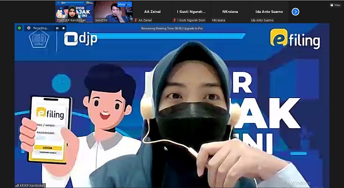Select the KP2KP Kerobokan video thumbnail
This screenshot has width=344, height=188.
pos(75,11)
